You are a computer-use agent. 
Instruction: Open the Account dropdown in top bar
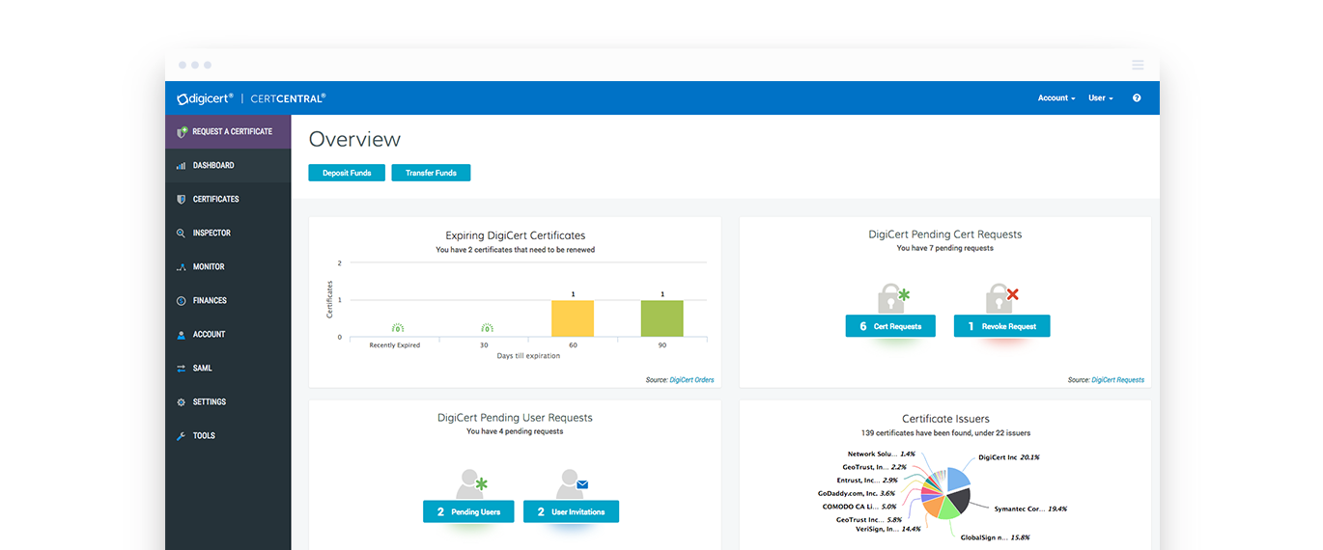(x=1056, y=97)
